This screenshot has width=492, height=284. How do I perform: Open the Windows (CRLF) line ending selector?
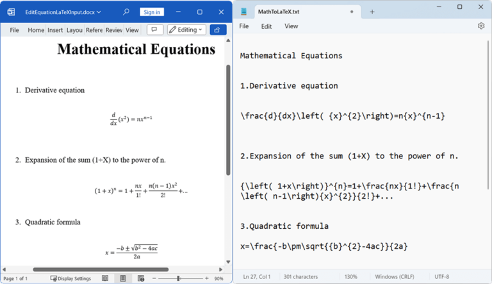pos(393,276)
